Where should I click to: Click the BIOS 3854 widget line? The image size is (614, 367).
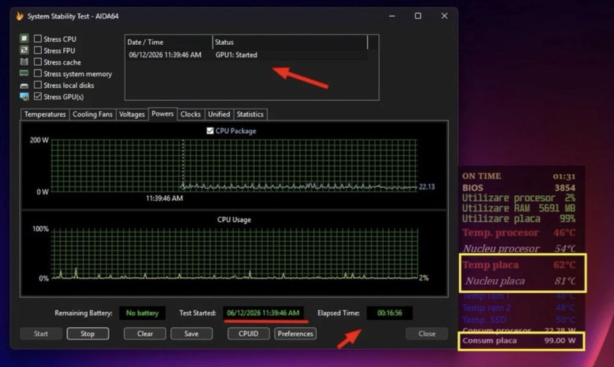point(519,188)
